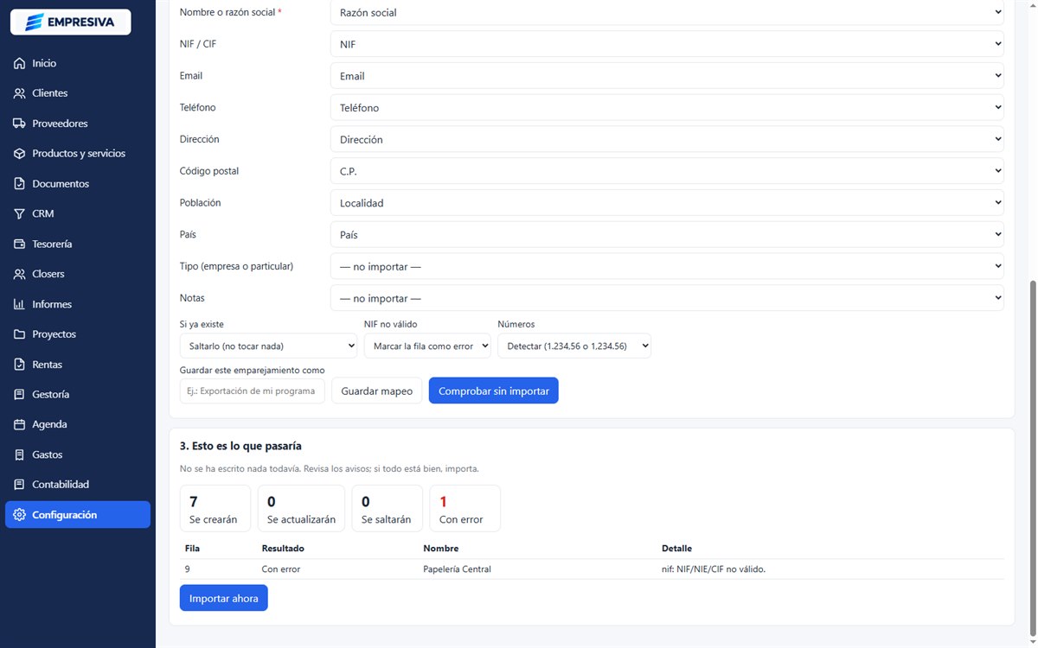Open the 'NIF no válido' dropdown

click(427, 346)
